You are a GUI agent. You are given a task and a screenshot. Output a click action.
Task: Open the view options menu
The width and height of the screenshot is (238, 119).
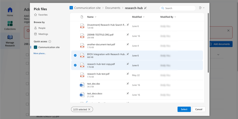tap(202, 8)
